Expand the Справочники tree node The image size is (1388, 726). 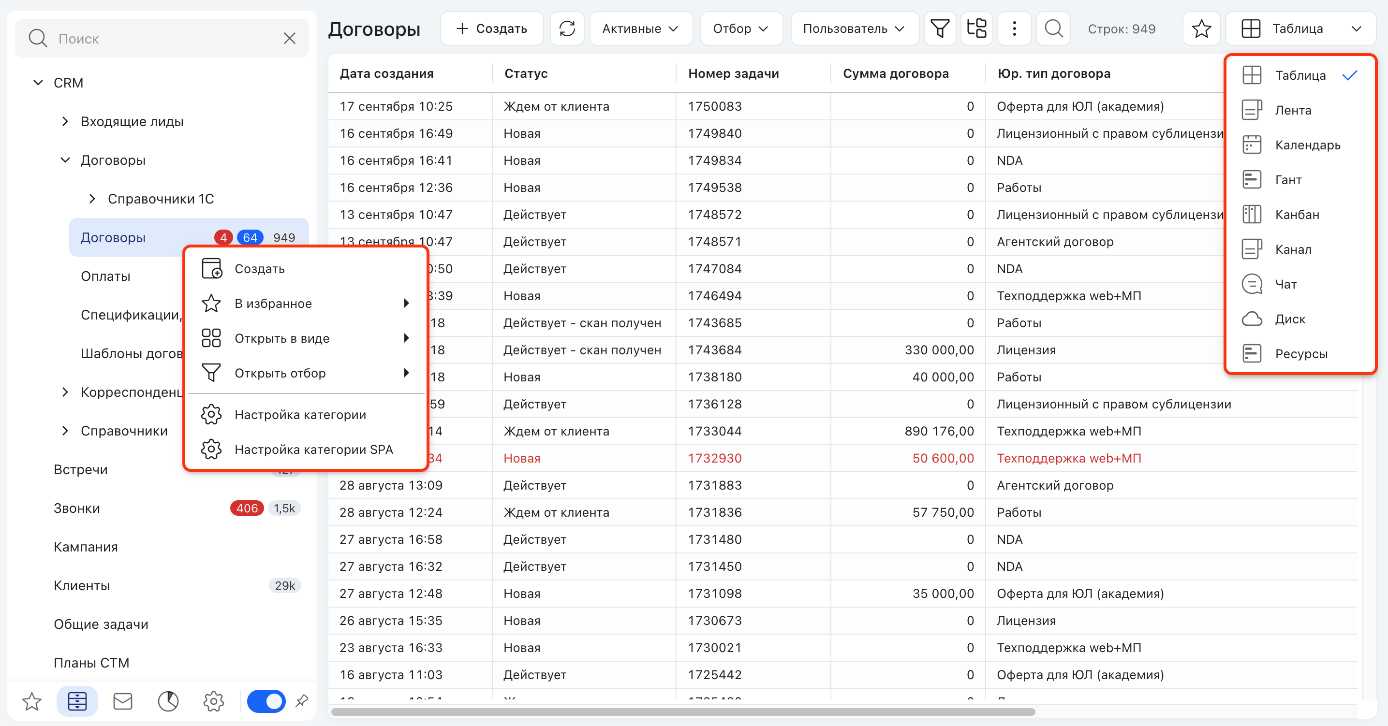(65, 431)
